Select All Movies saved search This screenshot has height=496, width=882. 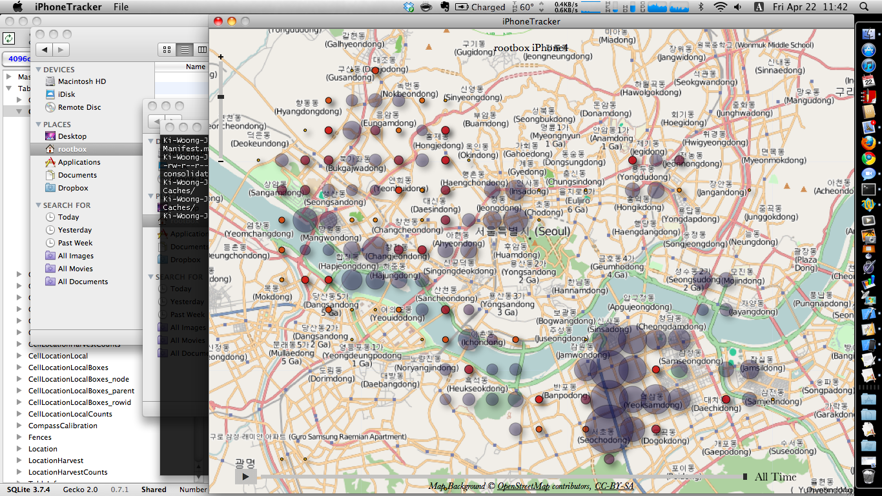[x=69, y=269]
